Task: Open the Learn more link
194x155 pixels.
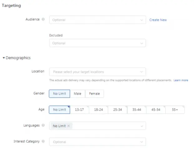Action: point(181,80)
